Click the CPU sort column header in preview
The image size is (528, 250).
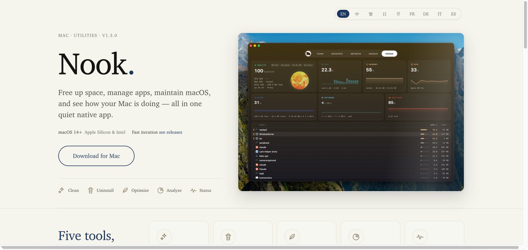pos(433,125)
